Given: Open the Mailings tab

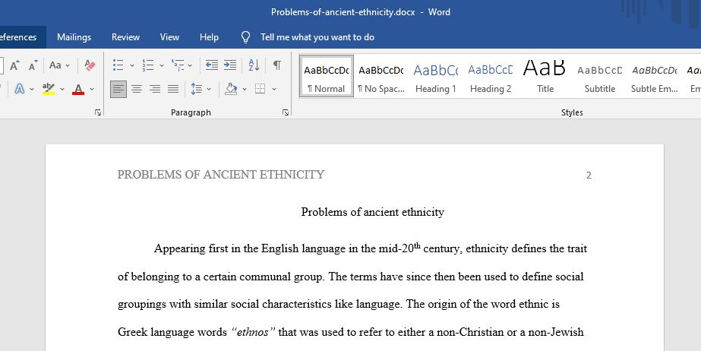Looking at the screenshot, I should 74,37.
